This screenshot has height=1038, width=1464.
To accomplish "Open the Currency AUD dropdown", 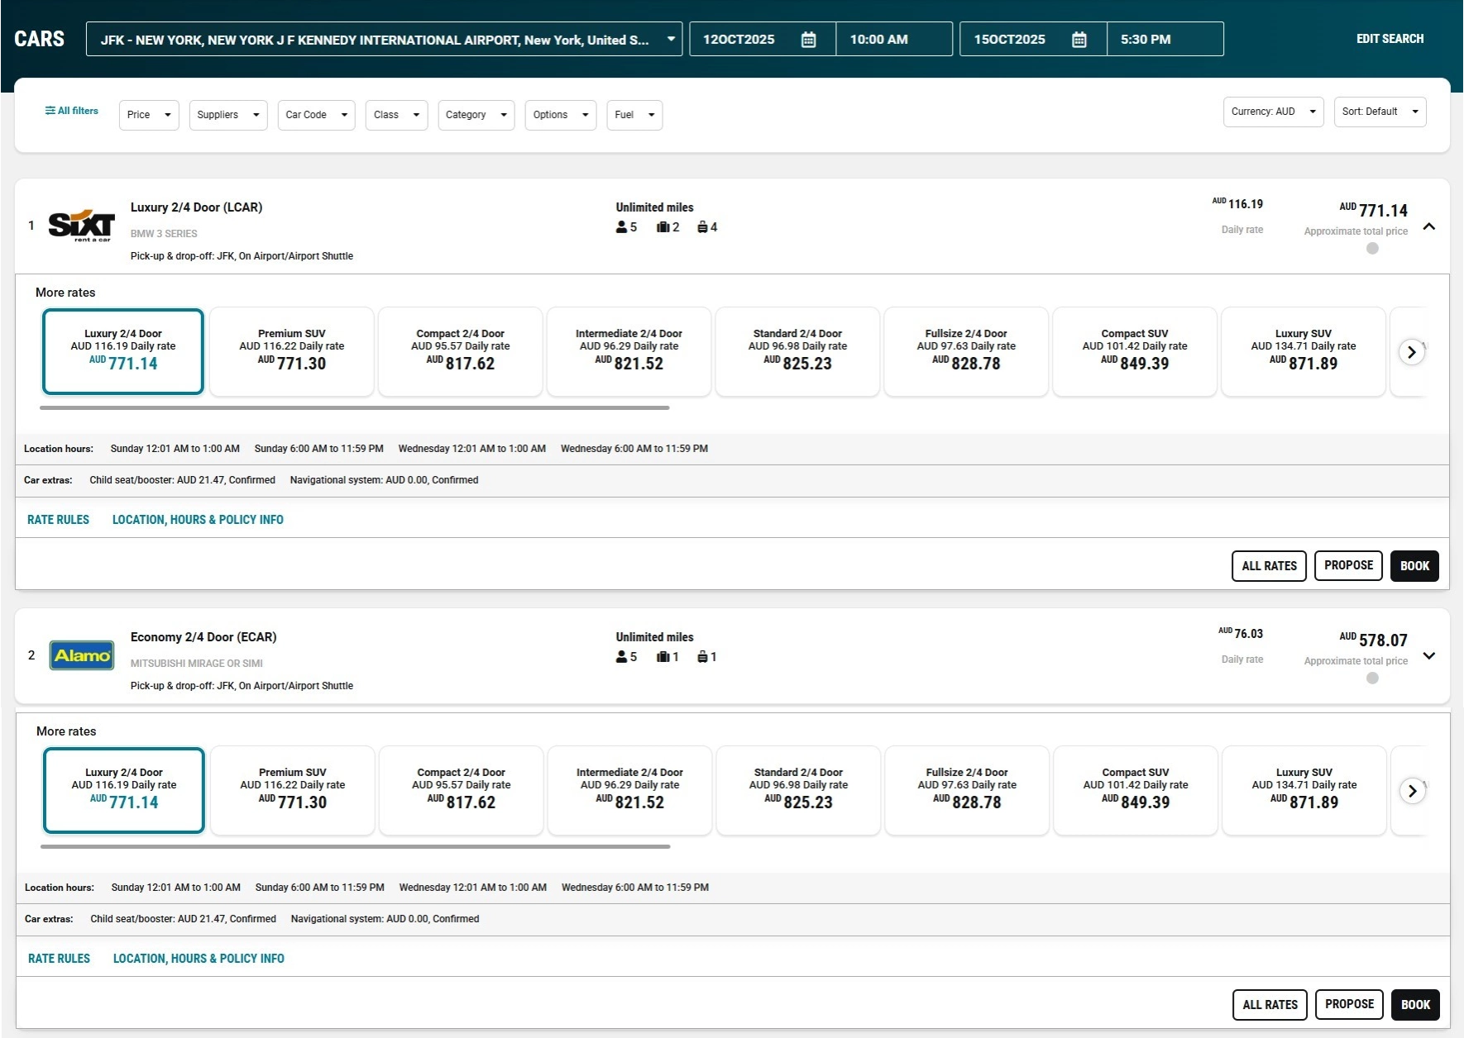I will pyautogui.click(x=1272, y=112).
